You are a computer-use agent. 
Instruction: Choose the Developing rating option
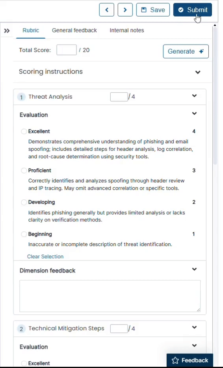24,202
